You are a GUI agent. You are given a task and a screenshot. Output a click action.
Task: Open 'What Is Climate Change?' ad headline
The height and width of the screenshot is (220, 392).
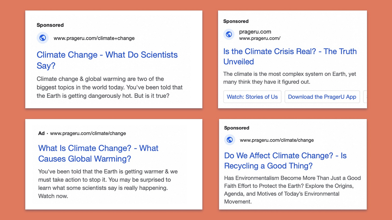coord(98,153)
